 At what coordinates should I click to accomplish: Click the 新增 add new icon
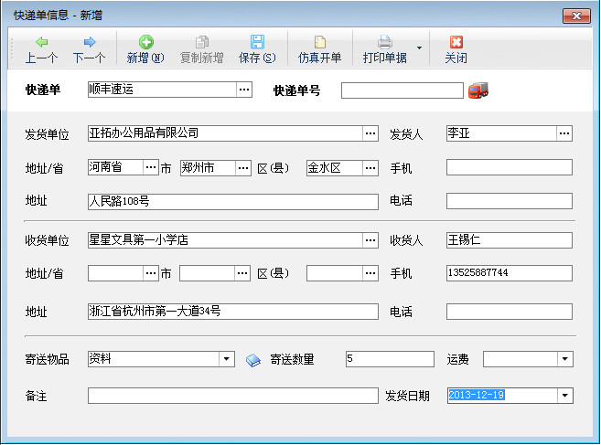coord(145,42)
